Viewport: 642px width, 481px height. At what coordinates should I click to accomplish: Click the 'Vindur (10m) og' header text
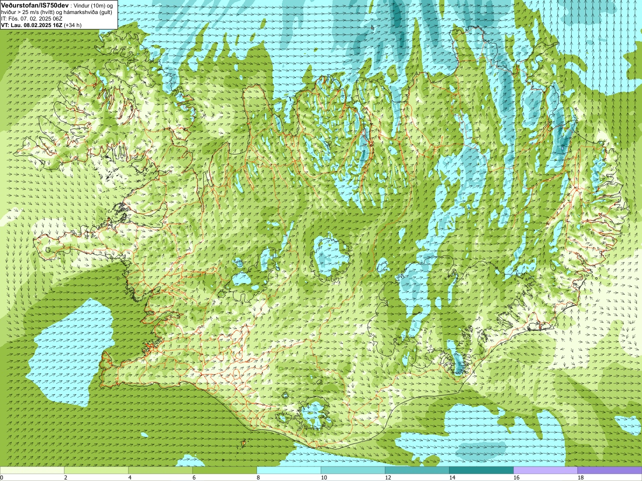click(93, 5)
